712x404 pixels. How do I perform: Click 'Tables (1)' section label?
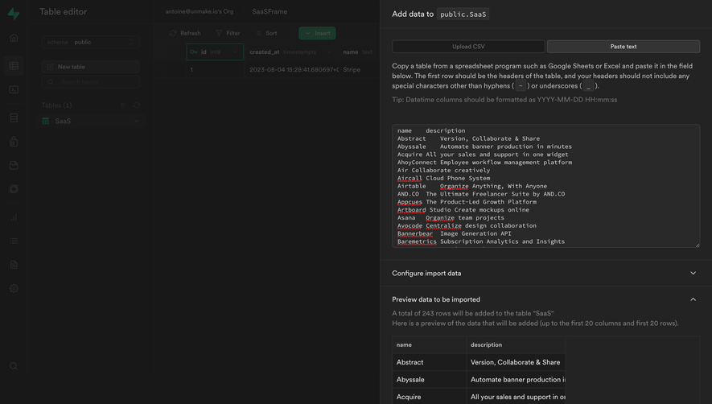(x=56, y=105)
